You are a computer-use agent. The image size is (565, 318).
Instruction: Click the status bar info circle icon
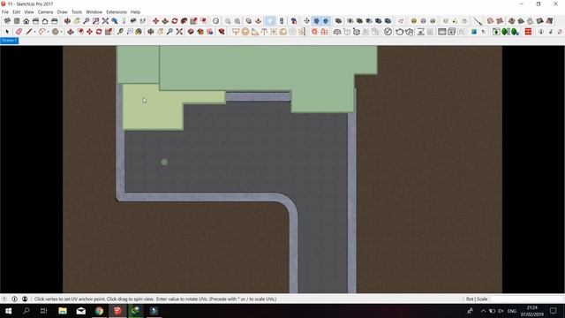point(14,299)
